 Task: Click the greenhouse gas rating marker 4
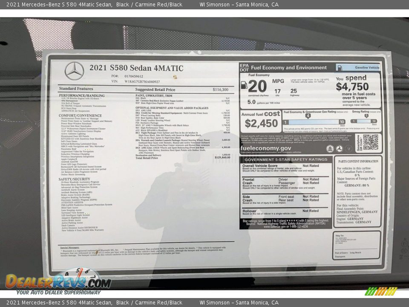click(308, 116)
